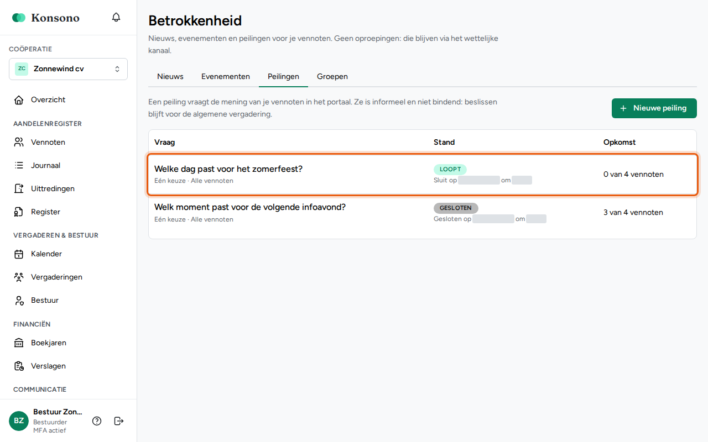Open Journaal via the list icon

[19, 165]
